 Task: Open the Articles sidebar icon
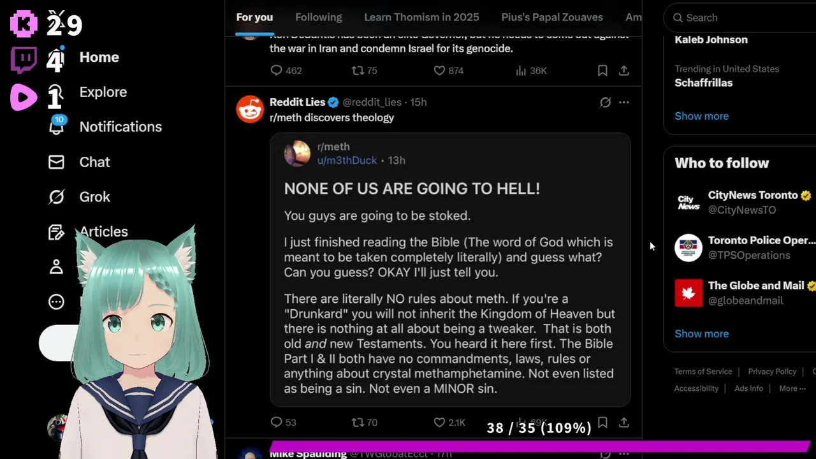tap(56, 232)
